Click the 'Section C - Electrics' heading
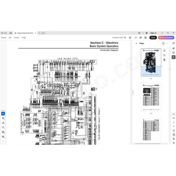The image size is (176, 176). 104,43
